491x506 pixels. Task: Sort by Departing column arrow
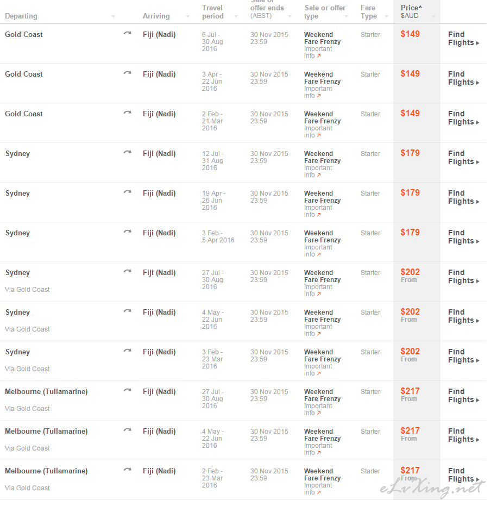(113, 16)
